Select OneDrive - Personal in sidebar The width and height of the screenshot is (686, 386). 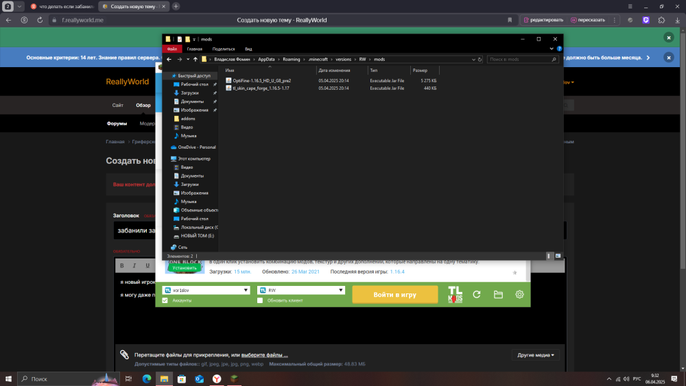196,147
